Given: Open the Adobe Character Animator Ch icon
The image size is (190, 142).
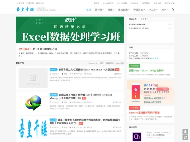Looking at the screenshot, I should [137, 137].
